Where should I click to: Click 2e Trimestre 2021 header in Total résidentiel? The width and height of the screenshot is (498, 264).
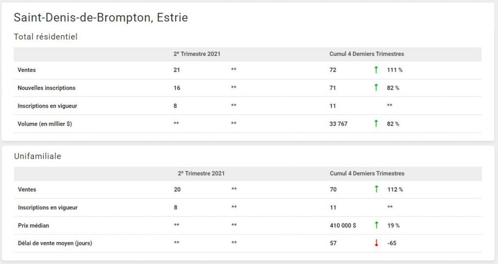[196, 54]
